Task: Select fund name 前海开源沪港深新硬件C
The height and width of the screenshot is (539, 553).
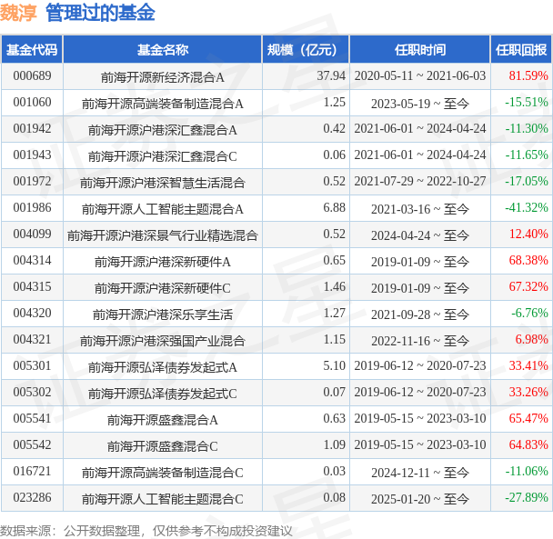Action: 163,288
